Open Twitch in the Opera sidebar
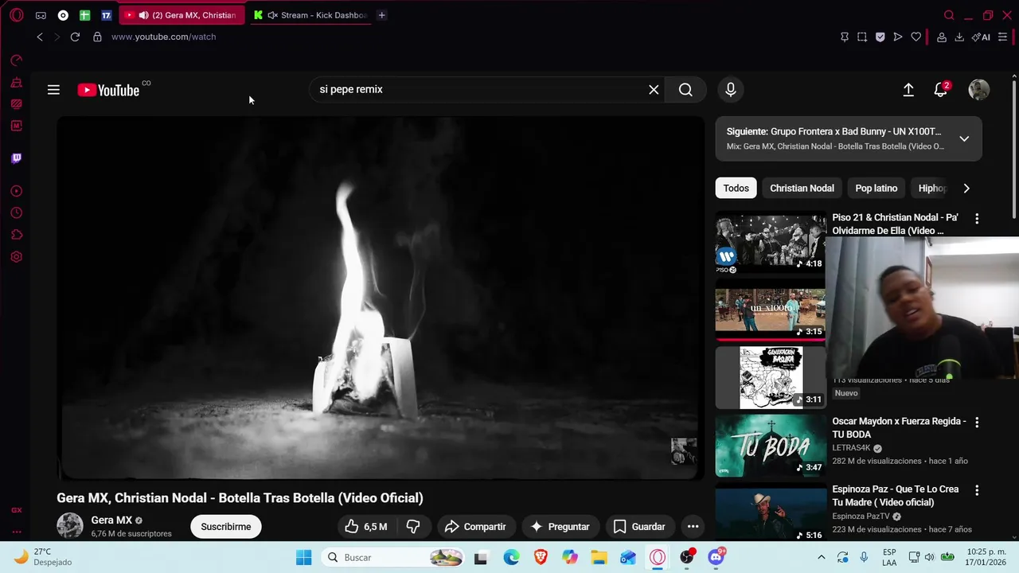Viewport: 1019px width, 573px height. pos(17,158)
